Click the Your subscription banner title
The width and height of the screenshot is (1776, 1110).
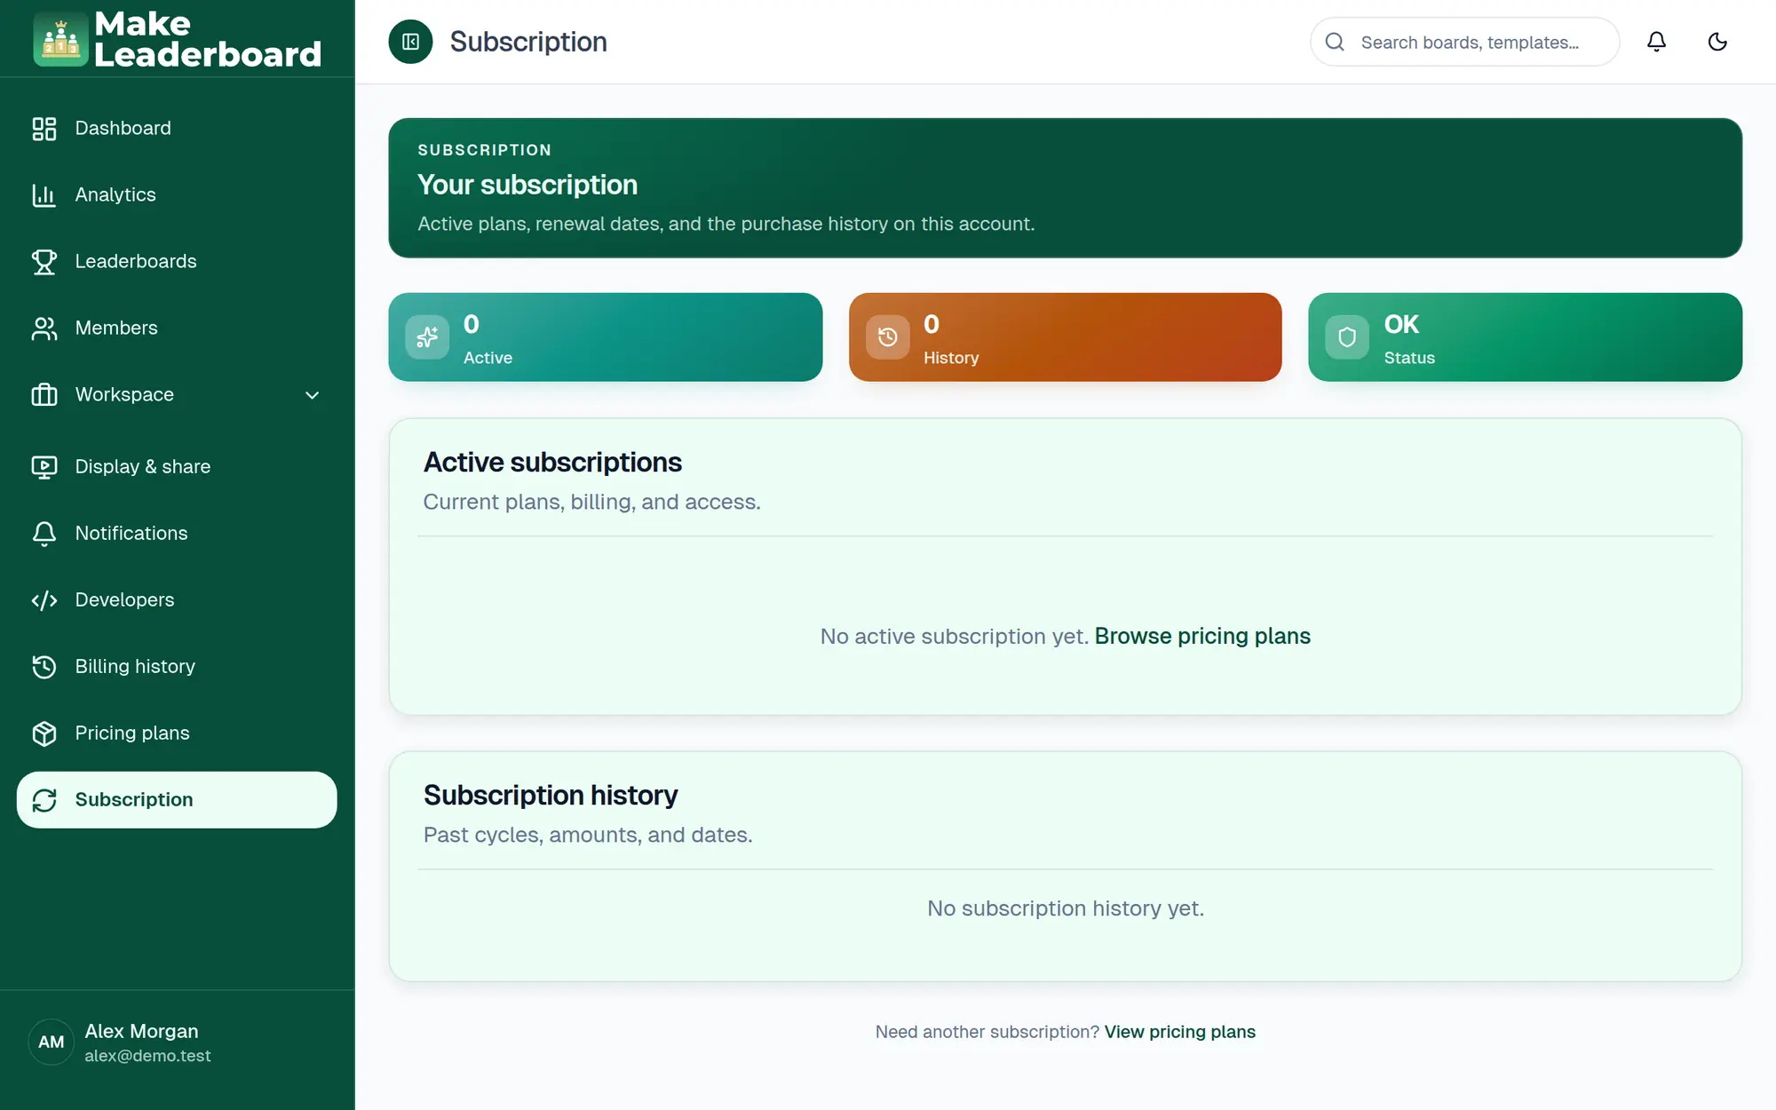click(x=527, y=185)
